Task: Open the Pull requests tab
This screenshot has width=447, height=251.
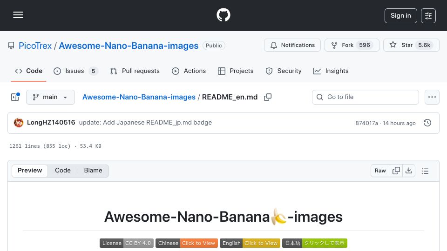Action: coord(135,71)
